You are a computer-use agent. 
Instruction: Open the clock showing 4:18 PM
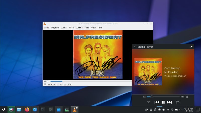(x=189, y=110)
